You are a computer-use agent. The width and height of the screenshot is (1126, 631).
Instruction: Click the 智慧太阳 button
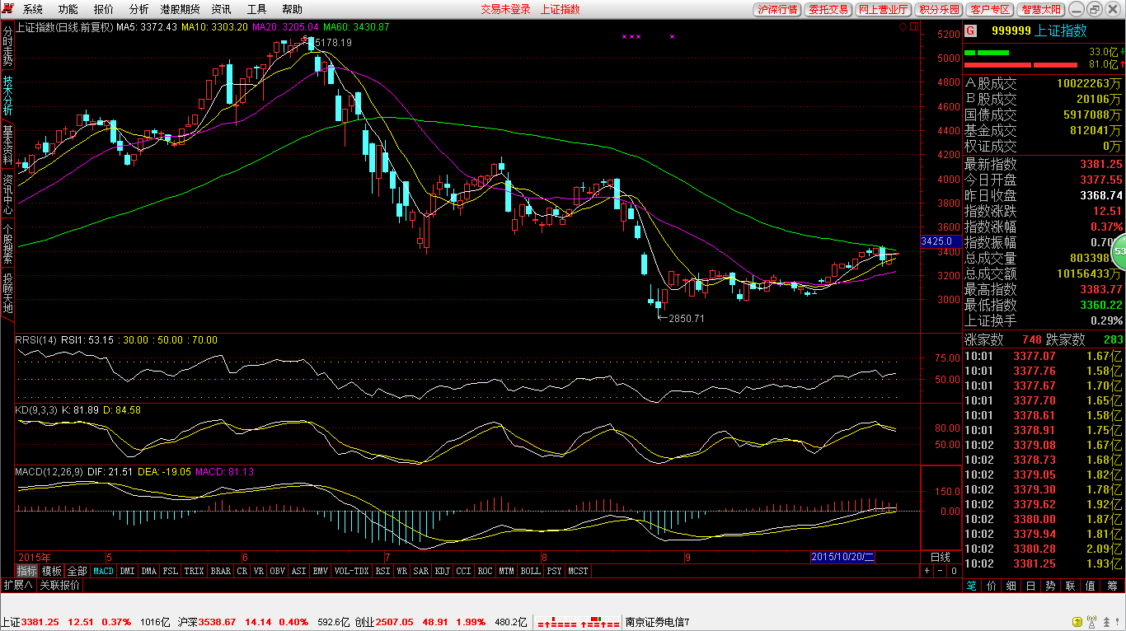tap(1042, 10)
